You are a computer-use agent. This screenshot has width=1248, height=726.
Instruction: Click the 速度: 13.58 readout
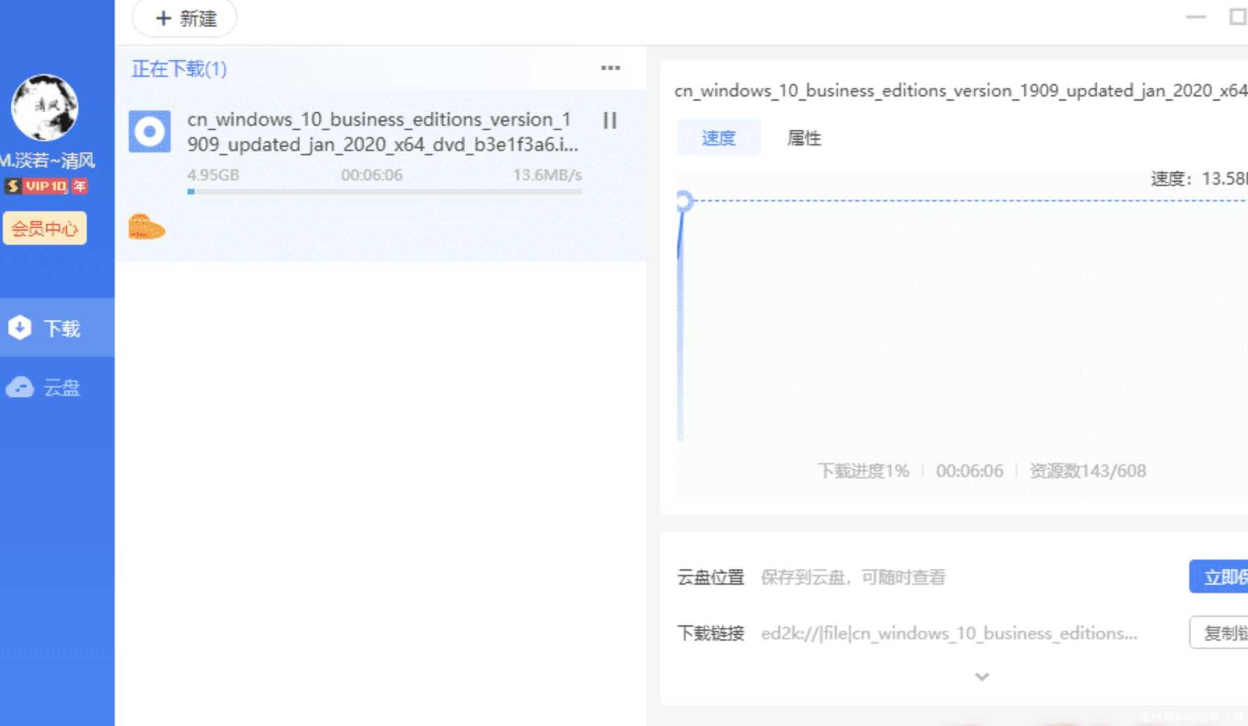click(1199, 178)
